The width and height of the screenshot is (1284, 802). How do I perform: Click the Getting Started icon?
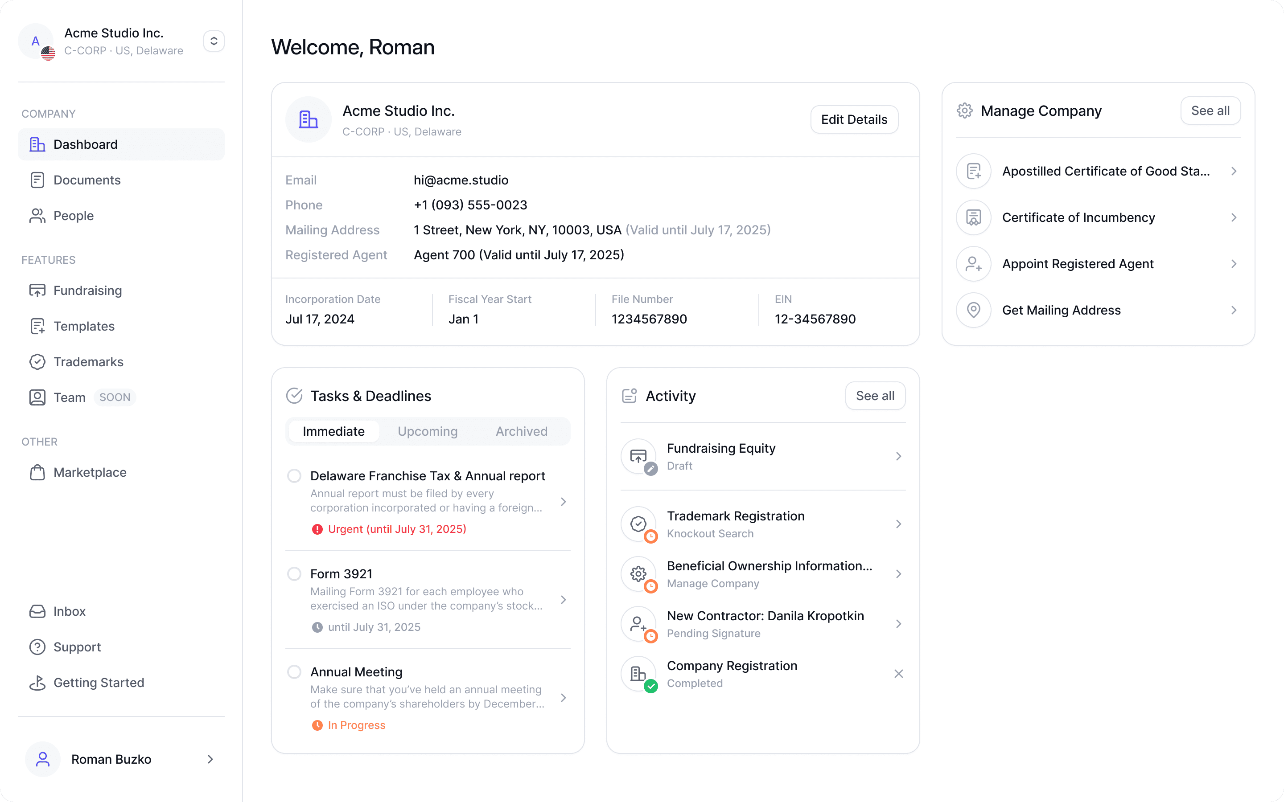click(37, 683)
